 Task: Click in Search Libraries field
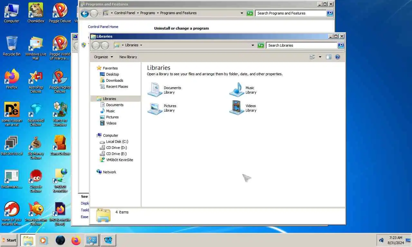(x=302, y=45)
